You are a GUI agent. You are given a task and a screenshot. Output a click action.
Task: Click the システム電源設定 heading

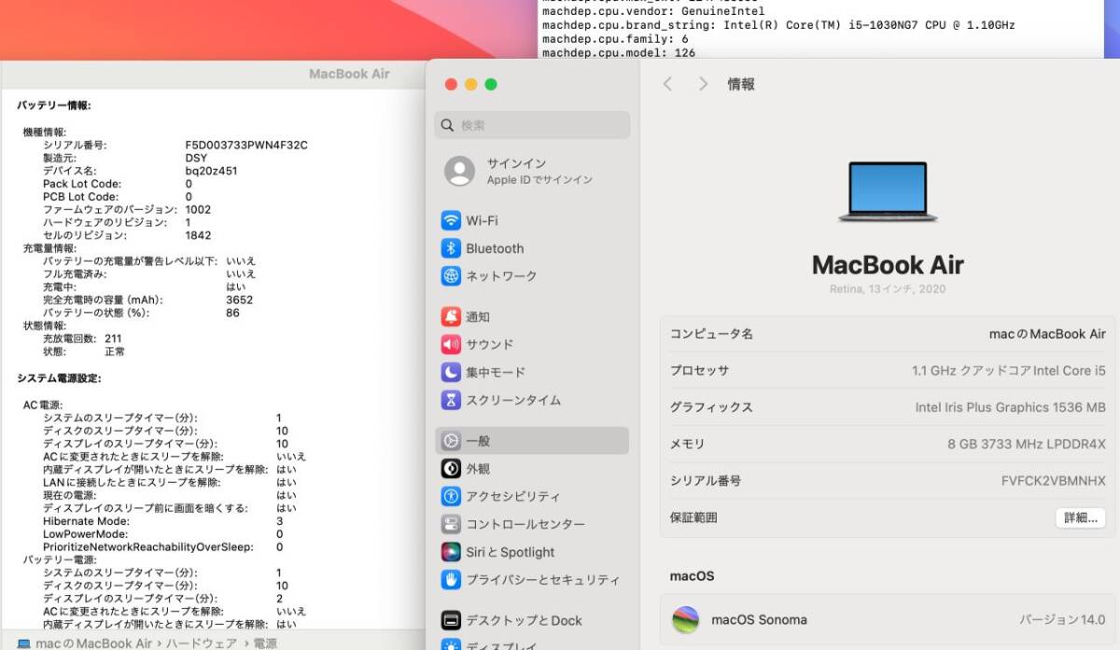coord(60,378)
